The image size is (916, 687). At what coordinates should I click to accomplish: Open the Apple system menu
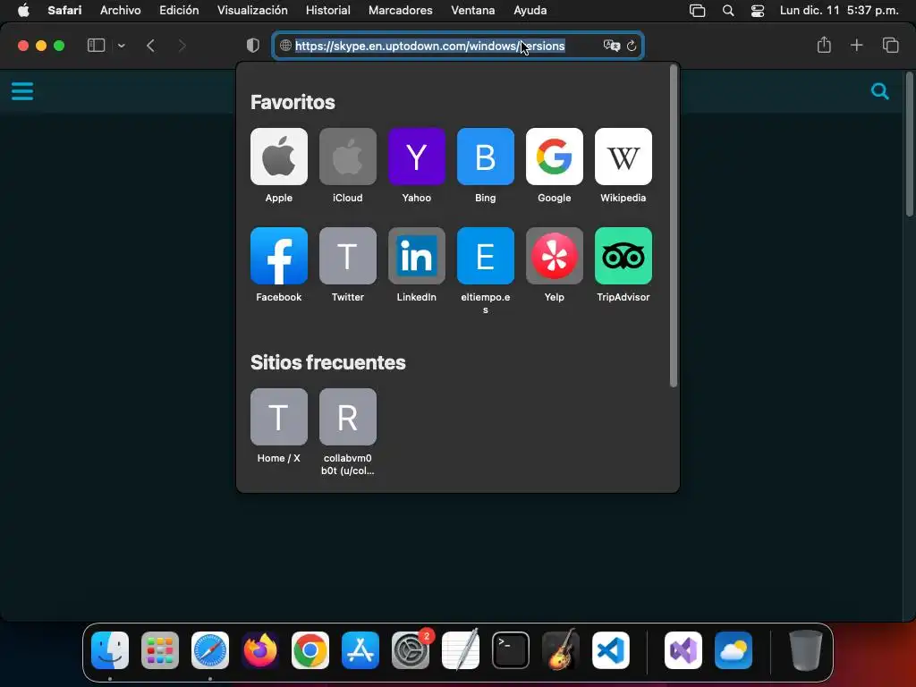click(x=23, y=11)
